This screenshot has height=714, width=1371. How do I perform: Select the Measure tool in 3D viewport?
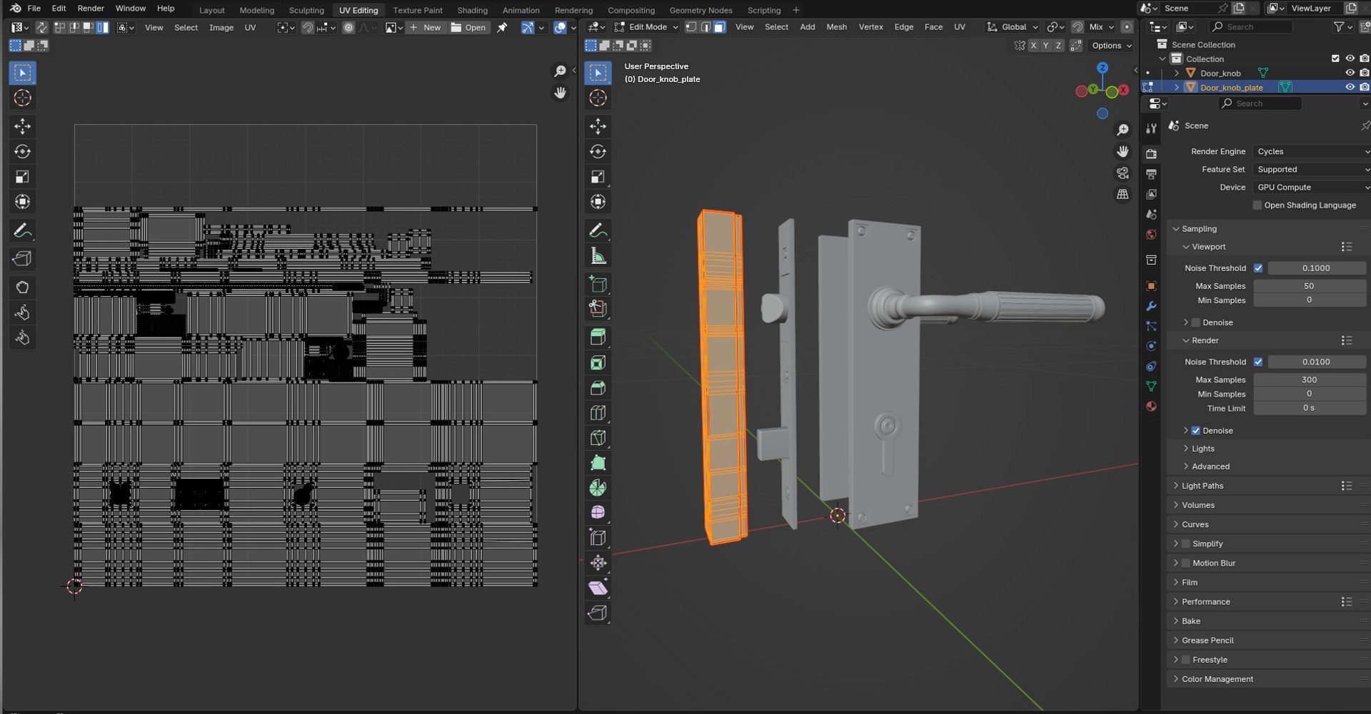click(x=598, y=255)
